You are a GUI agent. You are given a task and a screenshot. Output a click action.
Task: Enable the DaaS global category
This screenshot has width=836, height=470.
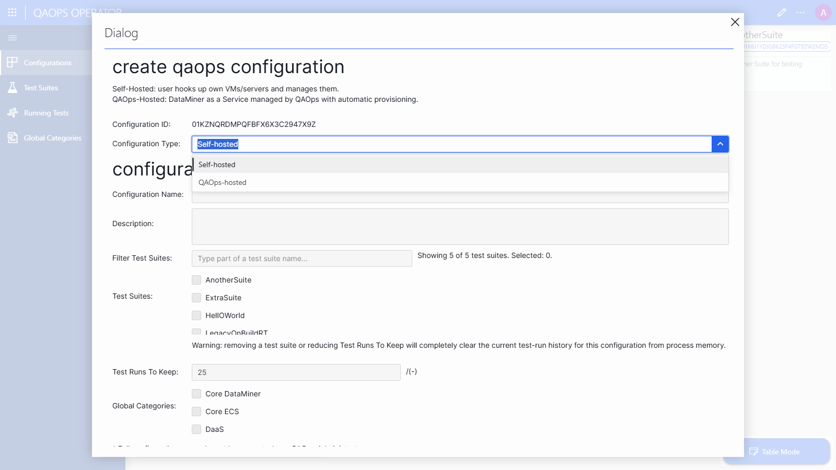[x=196, y=429]
